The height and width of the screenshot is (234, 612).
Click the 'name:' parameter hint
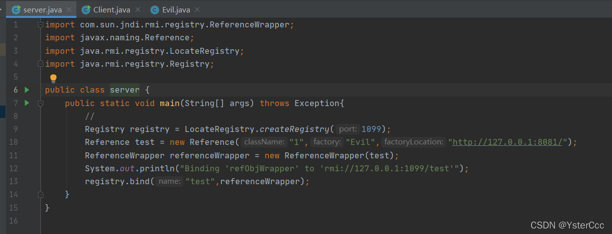pos(170,181)
